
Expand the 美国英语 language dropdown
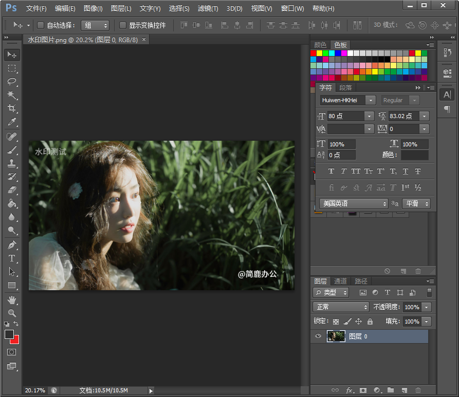[354, 204]
